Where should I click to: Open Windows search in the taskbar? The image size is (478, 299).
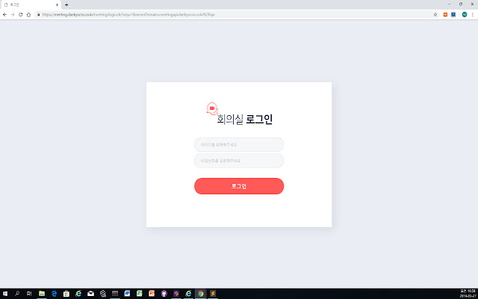pos(17,294)
